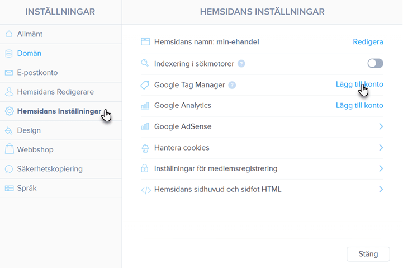Click Inställningar för medlemsregistrering text
The height and width of the screenshot is (268, 403).
pyautogui.click(x=216, y=168)
